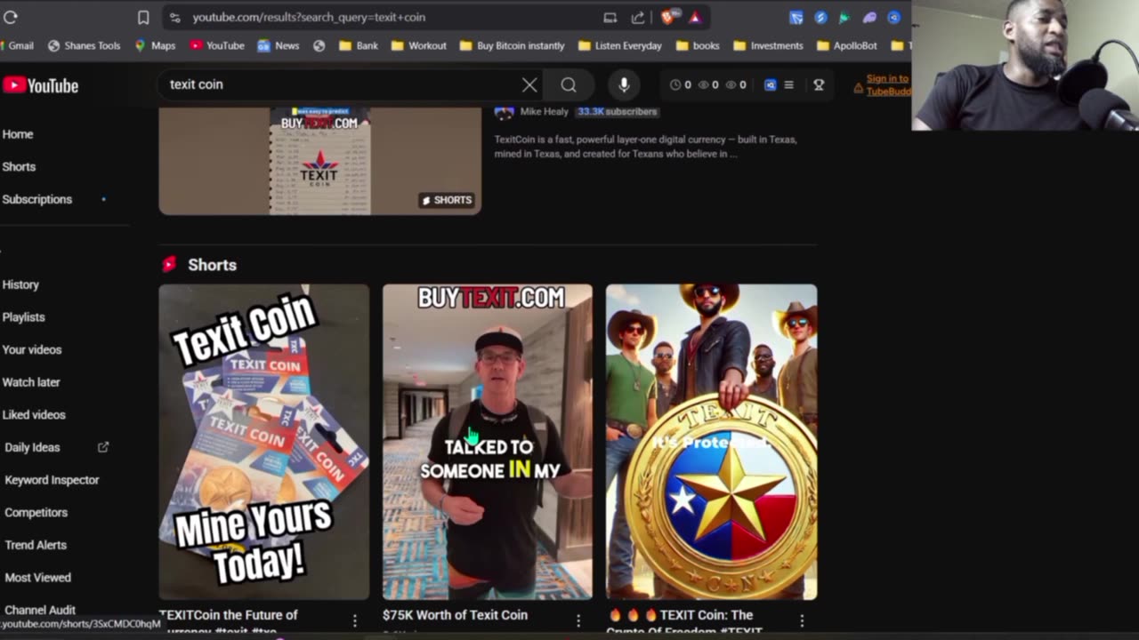The image size is (1139, 640).
Task: Click the cast/screen icon in the address bar
Action: (610, 17)
